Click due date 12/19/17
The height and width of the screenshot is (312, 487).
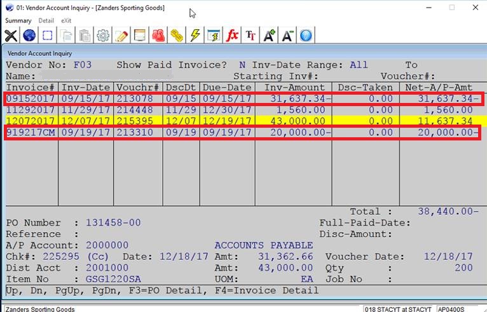tap(227, 121)
